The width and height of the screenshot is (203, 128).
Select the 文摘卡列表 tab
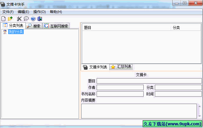[95, 67]
